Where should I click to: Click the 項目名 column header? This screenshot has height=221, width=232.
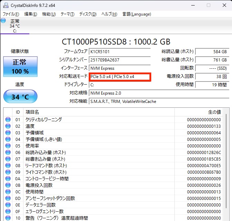tap(32, 112)
